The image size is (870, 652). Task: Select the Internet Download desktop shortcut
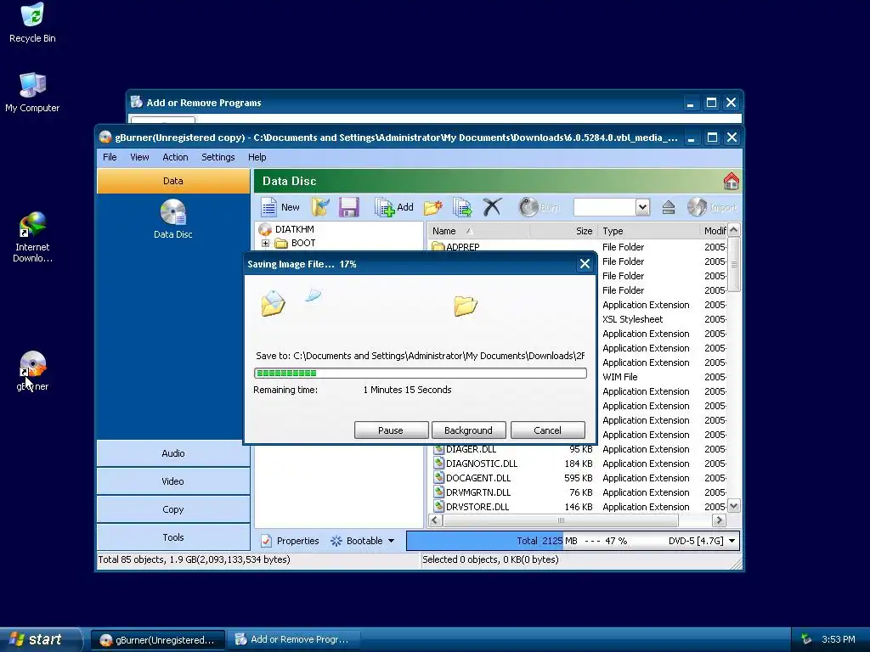coord(32,237)
